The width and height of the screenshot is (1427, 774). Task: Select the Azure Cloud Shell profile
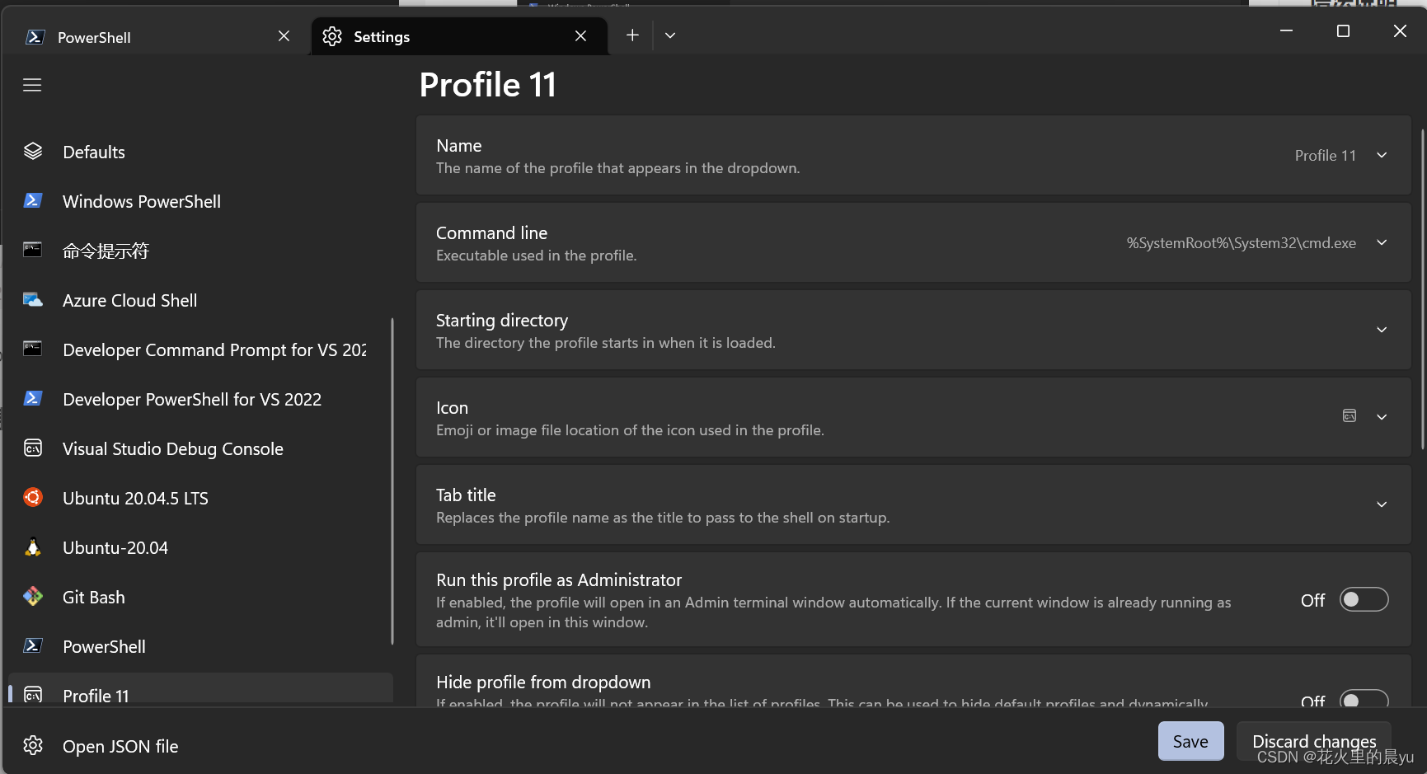(199, 300)
